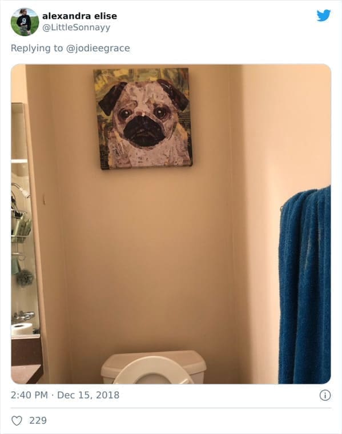
Task: Click the toilet paper roll in the photo
Action: (x=22, y=329)
